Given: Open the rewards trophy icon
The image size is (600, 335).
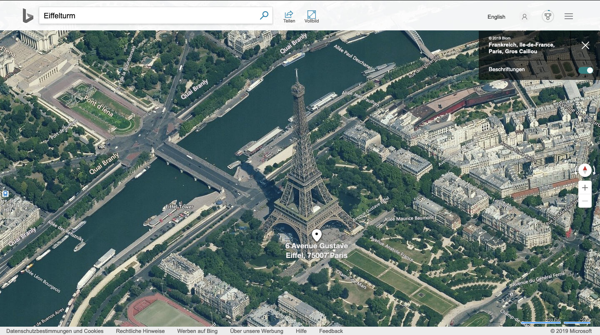Looking at the screenshot, I should [x=547, y=16].
